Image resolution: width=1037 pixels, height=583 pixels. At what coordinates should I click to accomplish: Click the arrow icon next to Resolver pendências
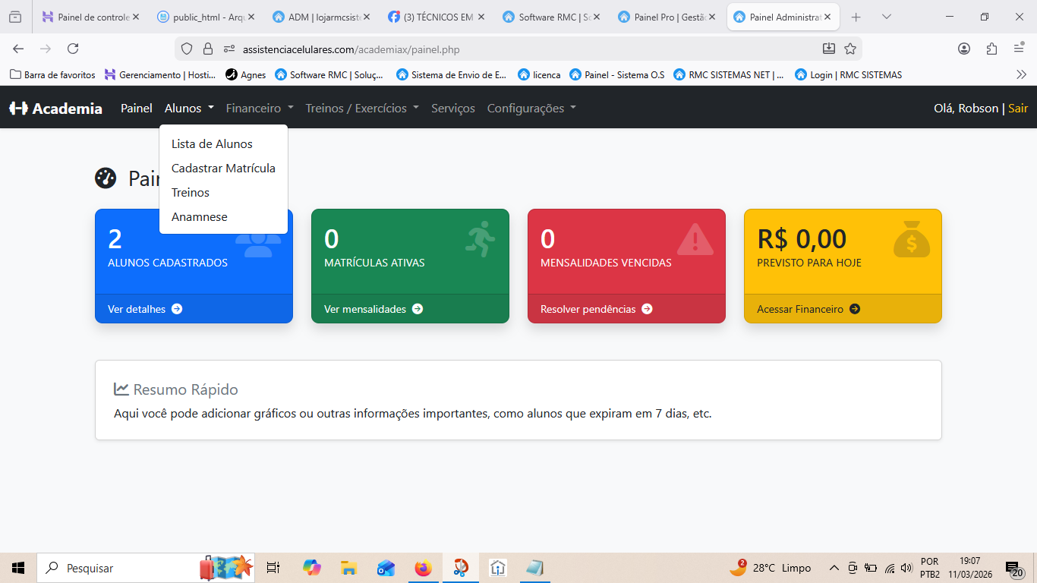pyautogui.click(x=647, y=309)
